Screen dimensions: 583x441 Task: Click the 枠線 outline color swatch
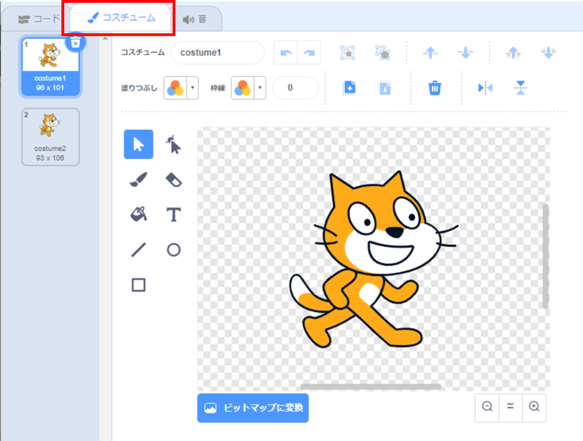243,88
